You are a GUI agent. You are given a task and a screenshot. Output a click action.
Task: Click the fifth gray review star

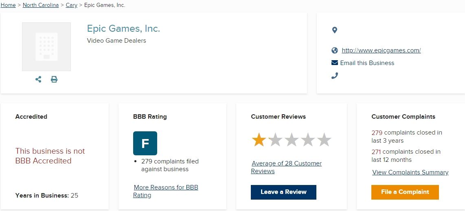(324, 140)
